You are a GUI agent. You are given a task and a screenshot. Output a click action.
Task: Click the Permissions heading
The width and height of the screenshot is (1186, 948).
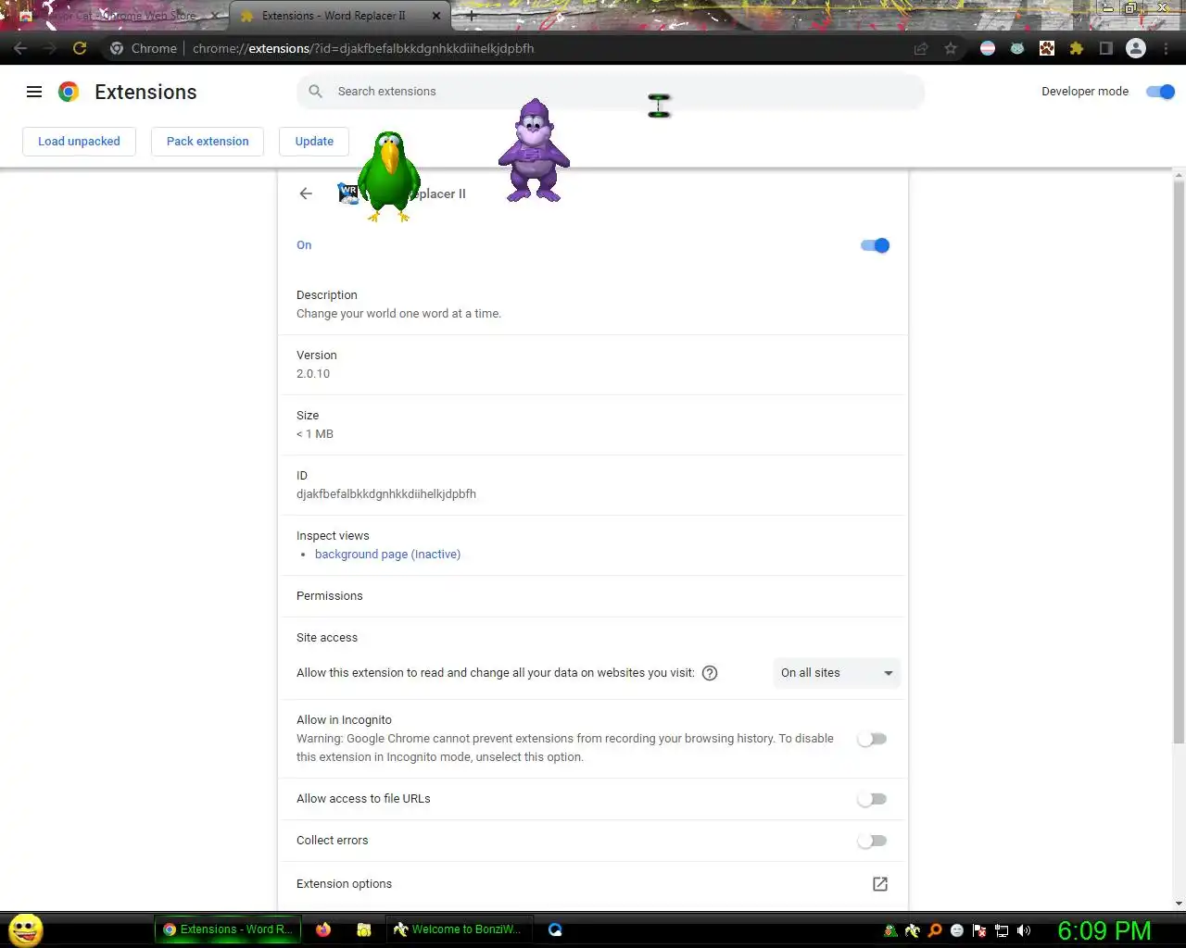330,596
